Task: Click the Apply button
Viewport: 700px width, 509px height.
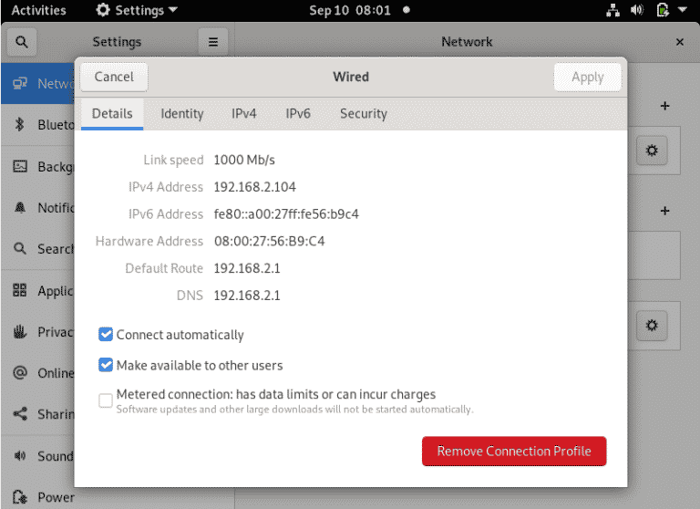Action: (588, 77)
